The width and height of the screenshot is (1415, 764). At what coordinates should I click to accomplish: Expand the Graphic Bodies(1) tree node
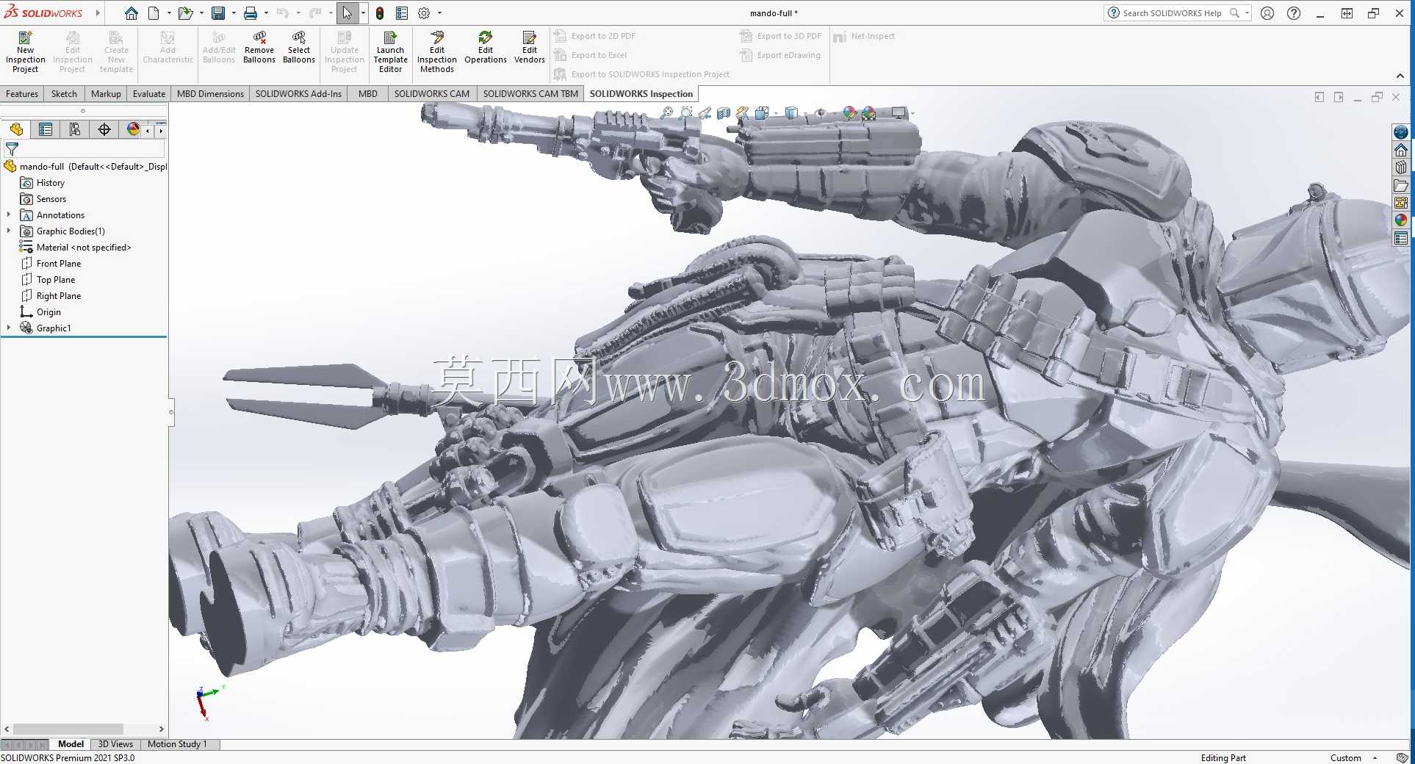9,231
